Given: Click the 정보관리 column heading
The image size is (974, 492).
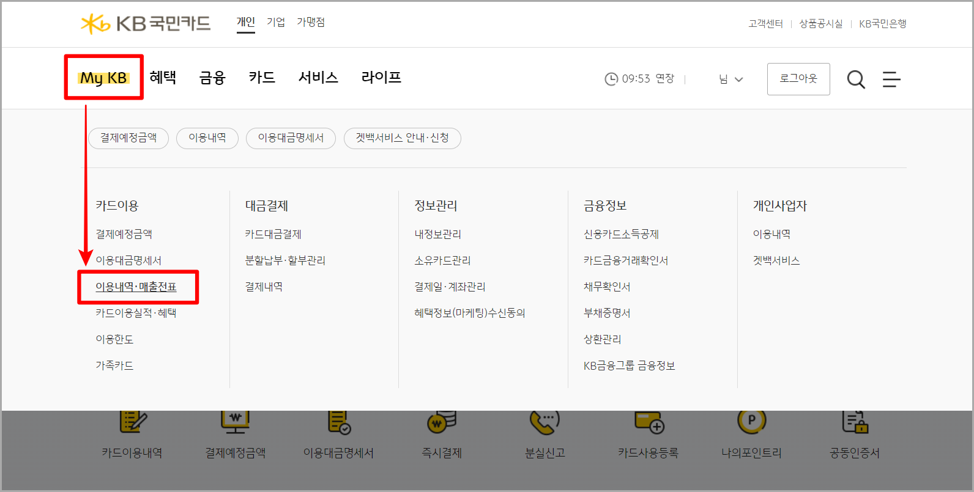Looking at the screenshot, I should tap(436, 206).
